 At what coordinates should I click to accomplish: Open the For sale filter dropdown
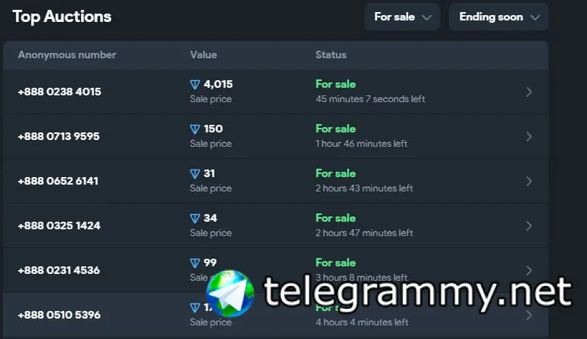click(x=401, y=17)
